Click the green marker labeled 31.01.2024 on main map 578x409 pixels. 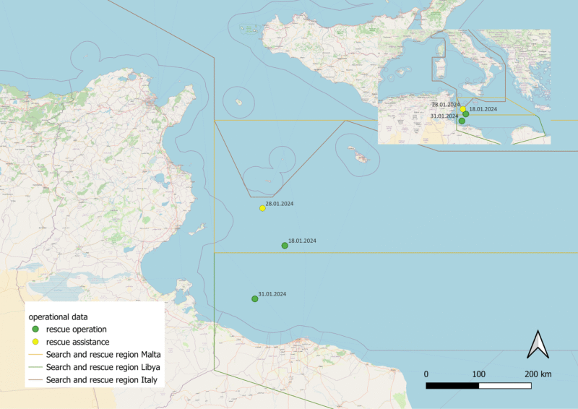[255, 298]
